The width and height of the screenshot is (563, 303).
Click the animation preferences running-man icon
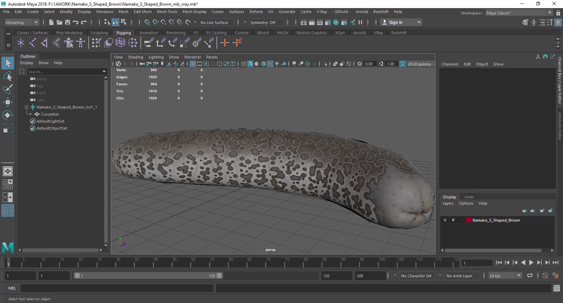click(556, 276)
